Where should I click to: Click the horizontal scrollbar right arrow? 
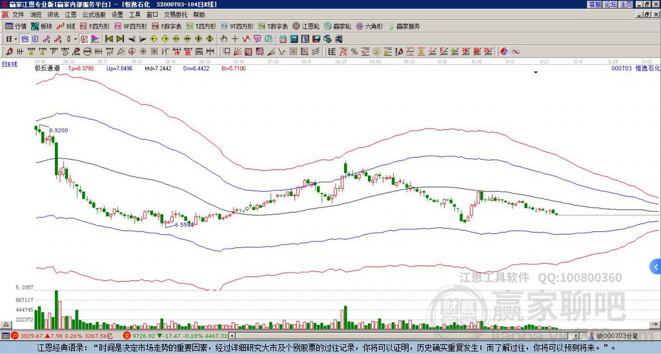576,336
